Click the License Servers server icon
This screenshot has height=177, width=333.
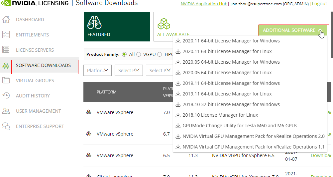pyautogui.click(x=6, y=50)
